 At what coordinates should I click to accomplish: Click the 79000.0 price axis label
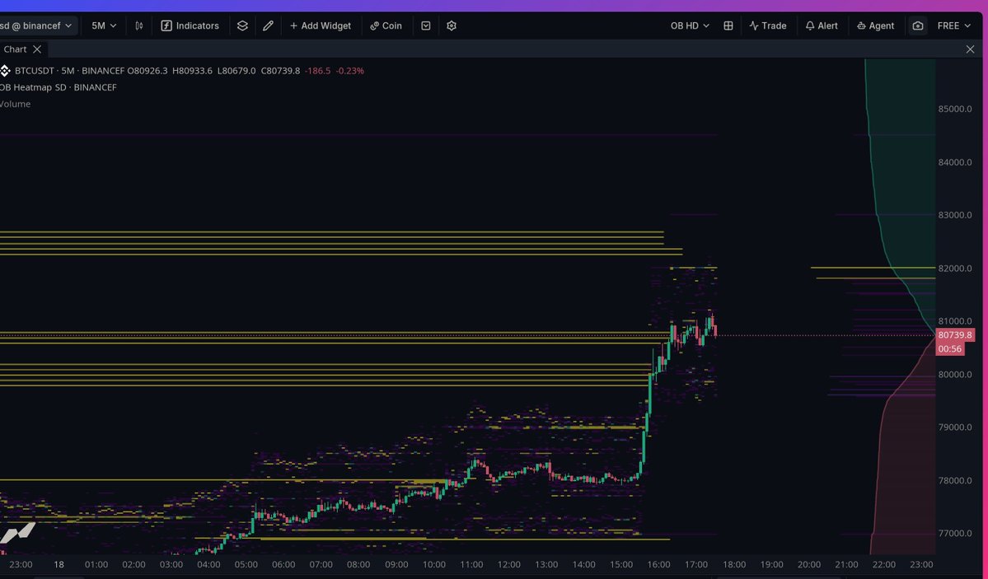pos(954,427)
